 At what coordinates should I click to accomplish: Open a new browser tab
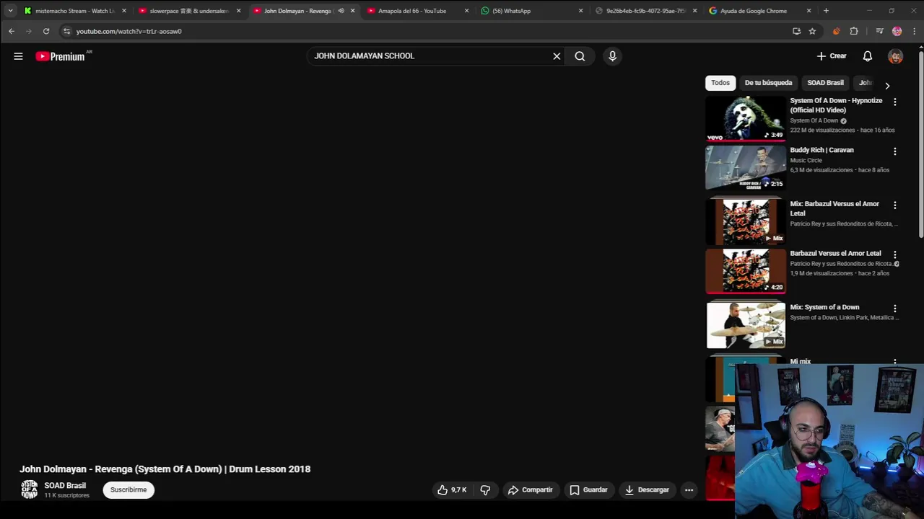tap(826, 11)
